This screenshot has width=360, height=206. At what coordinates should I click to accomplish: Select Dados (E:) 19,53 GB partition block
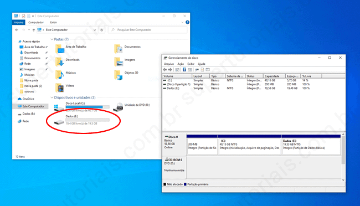311,145
